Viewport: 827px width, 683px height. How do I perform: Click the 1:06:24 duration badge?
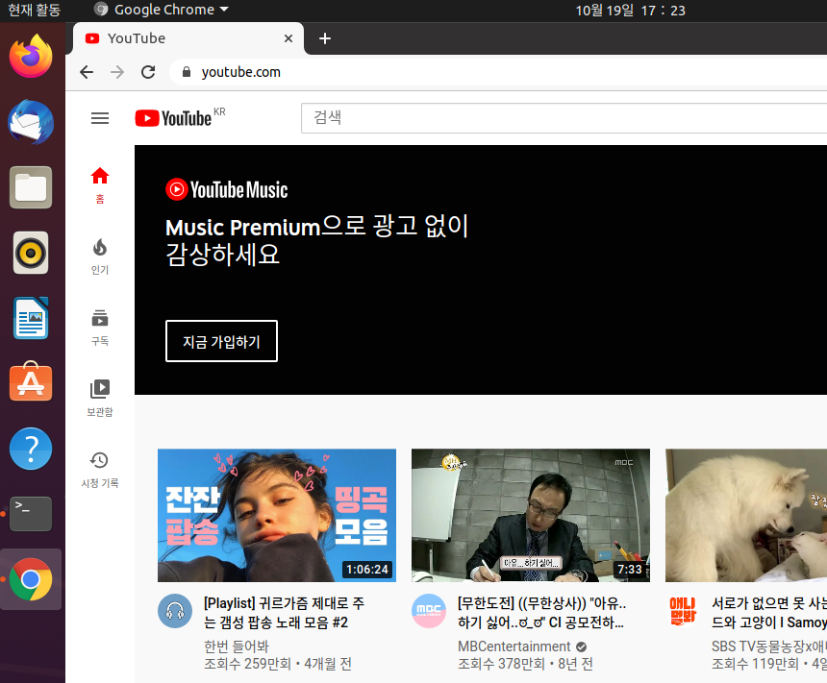[x=367, y=569]
